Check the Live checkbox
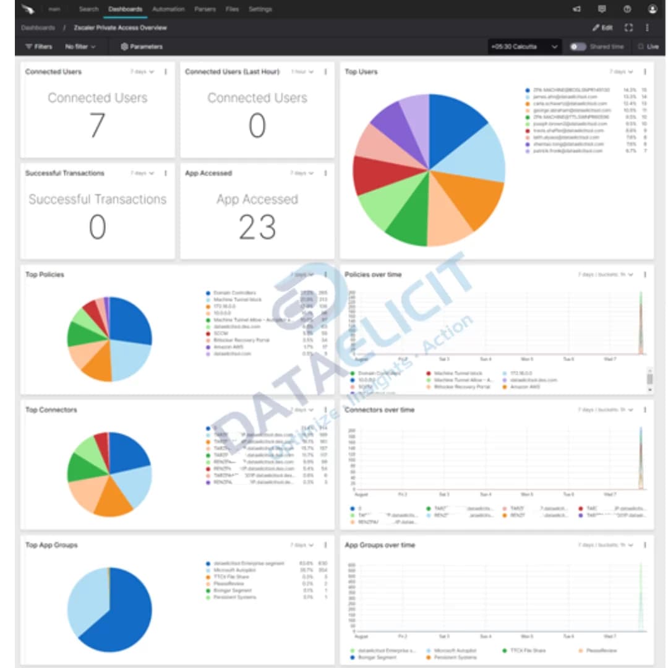The width and height of the screenshot is (668, 668). pos(641,46)
